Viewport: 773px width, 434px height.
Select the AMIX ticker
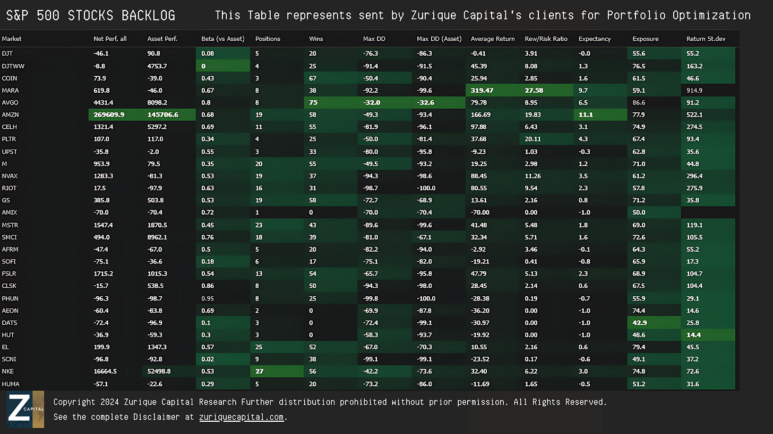coord(10,212)
